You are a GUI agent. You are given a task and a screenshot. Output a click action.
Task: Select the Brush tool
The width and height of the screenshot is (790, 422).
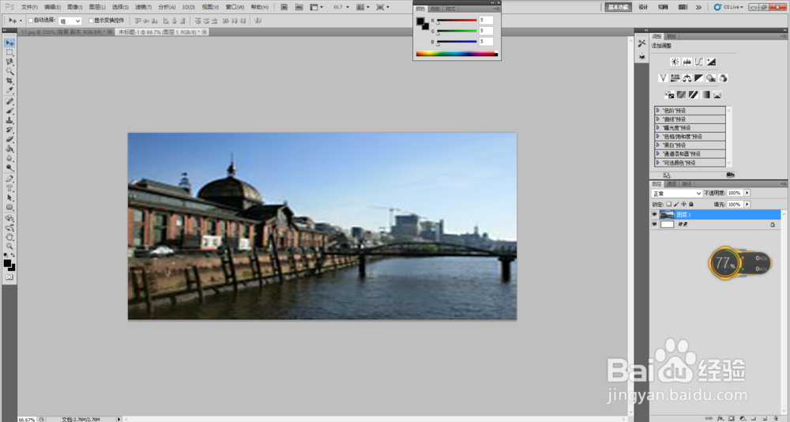click(9, 111)
